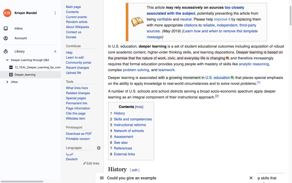Open Page information link

tap(78, 108)
